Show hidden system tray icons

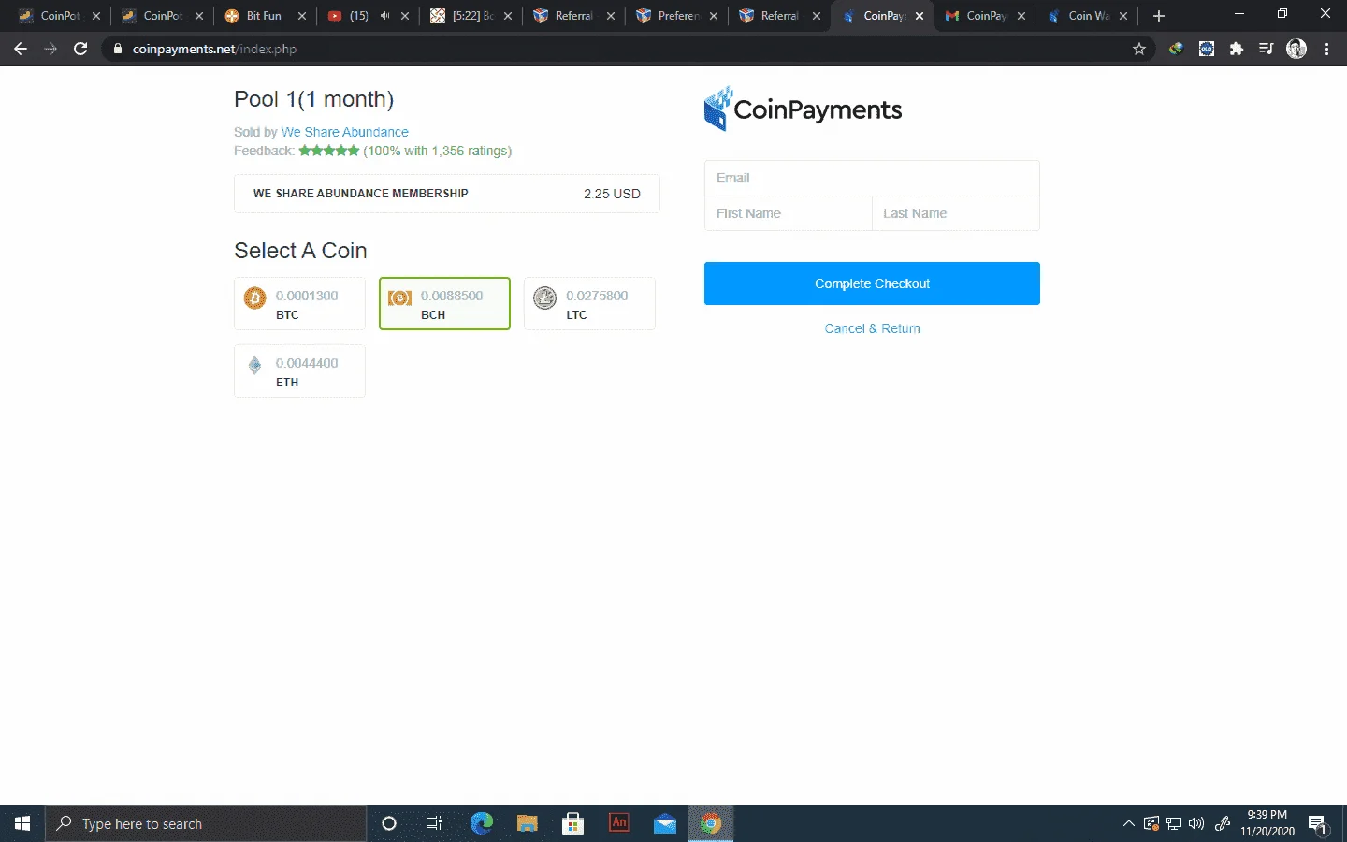[1129, 823]
